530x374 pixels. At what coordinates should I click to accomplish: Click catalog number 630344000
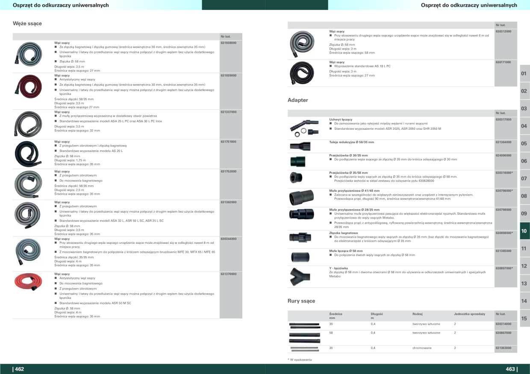(x=229, y=239)
